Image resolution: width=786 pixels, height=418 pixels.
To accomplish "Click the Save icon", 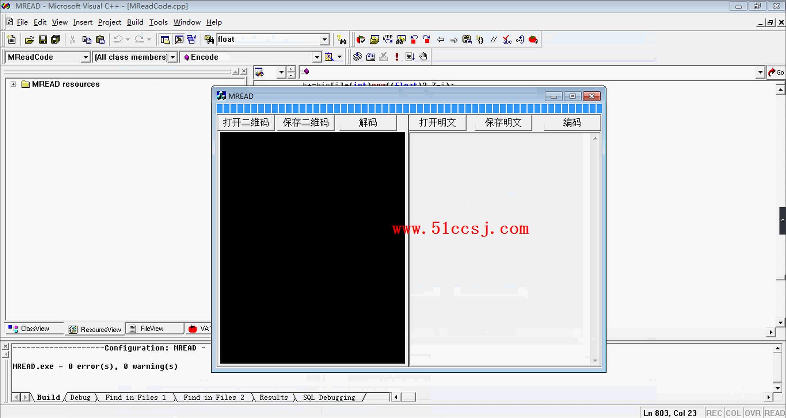I will coord(43,40).
